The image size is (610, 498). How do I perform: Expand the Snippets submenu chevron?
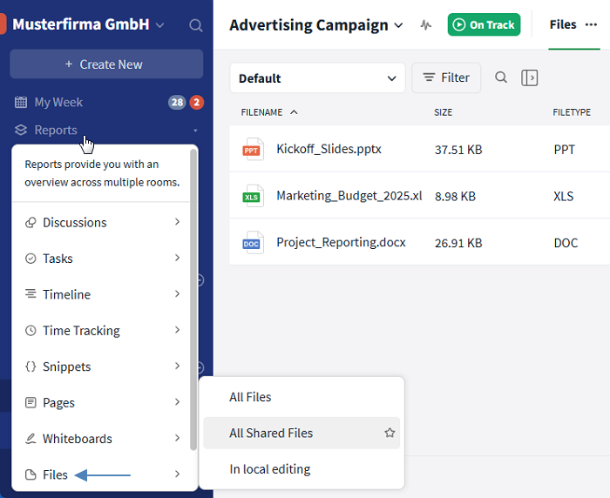pyautogui.click(x=178, y=366)
